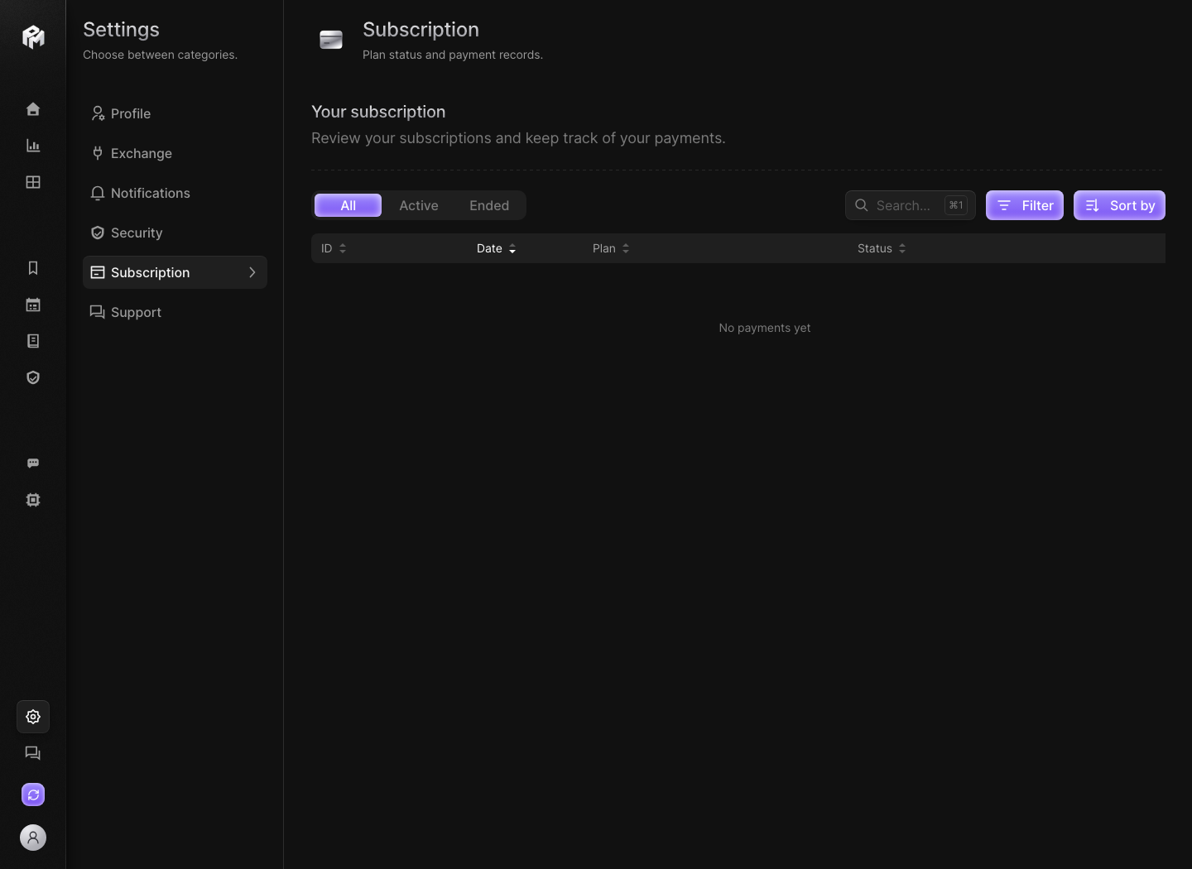Viewport: 1192px width, 869px height.
Task: Open the feedback messages icon at sidebar bottom
Action: tap(33, 753)
